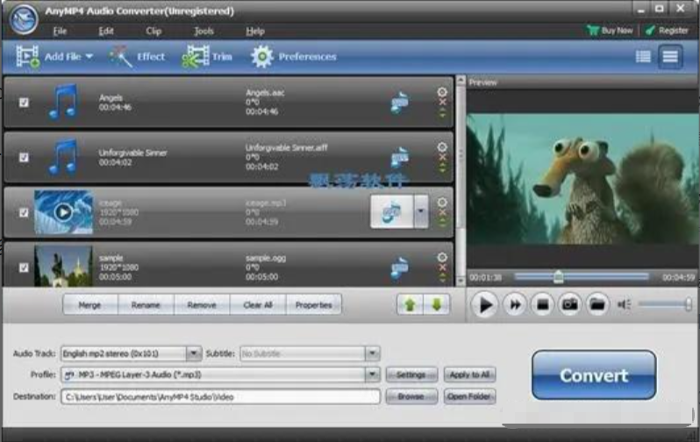Move selected item down with green arrow
The height and width of the screenshot is (442, 700).
[x=436, y=305]
